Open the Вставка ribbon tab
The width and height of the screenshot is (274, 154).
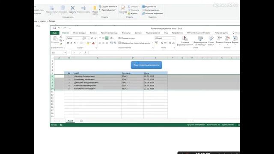(x=93, y=33)
